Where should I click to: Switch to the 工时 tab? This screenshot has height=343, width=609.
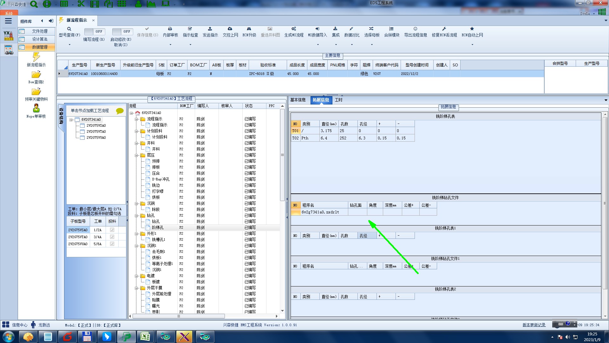(338, 100)
